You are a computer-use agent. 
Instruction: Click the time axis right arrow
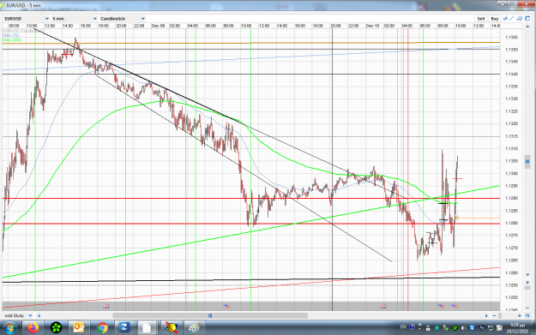point(486,316)
